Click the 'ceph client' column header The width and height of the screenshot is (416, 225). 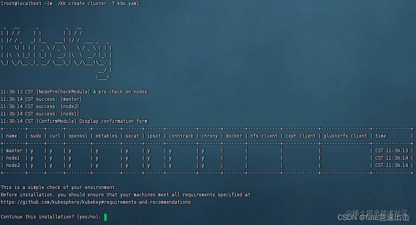[300, 136]
